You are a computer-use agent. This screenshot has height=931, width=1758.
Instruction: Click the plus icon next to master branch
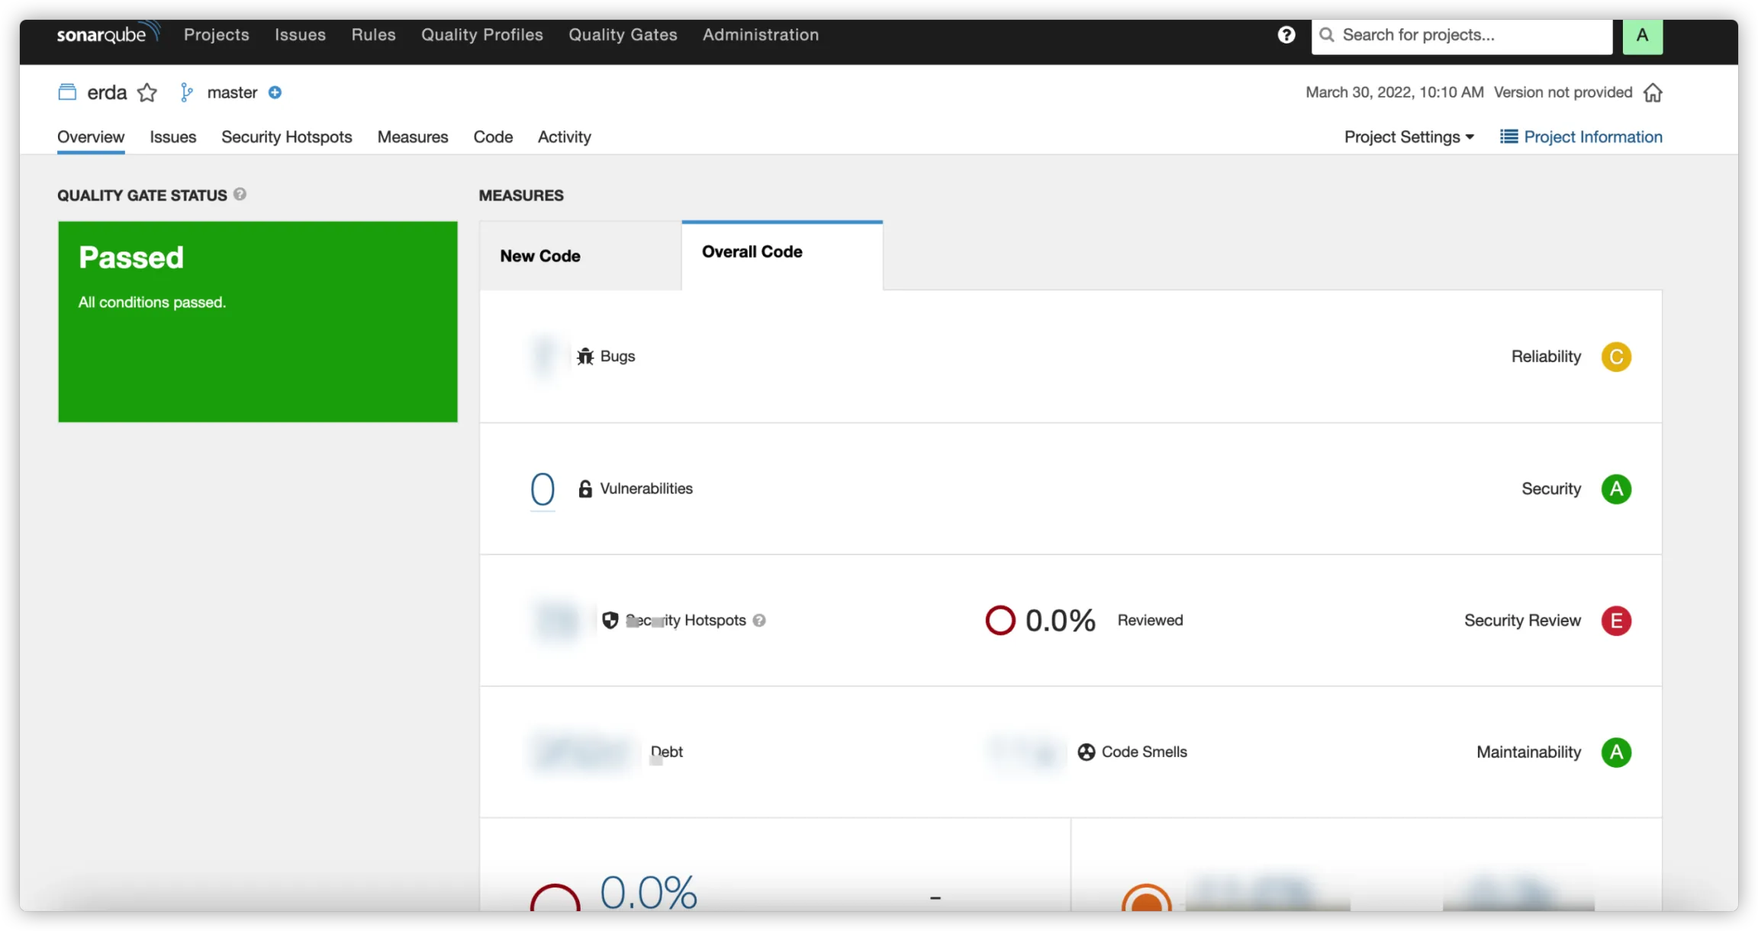coord(275,92)
